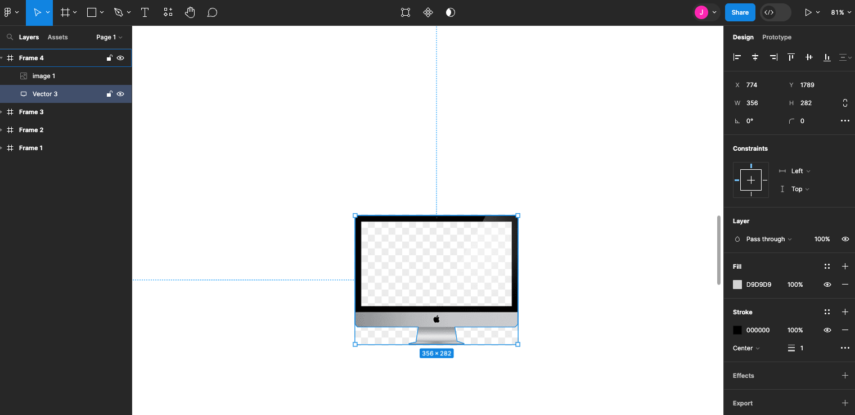The height and width of the screenshot is (415, 855).
Task: Click Align horizontal centers icon
Action: [x=755, y=57]
